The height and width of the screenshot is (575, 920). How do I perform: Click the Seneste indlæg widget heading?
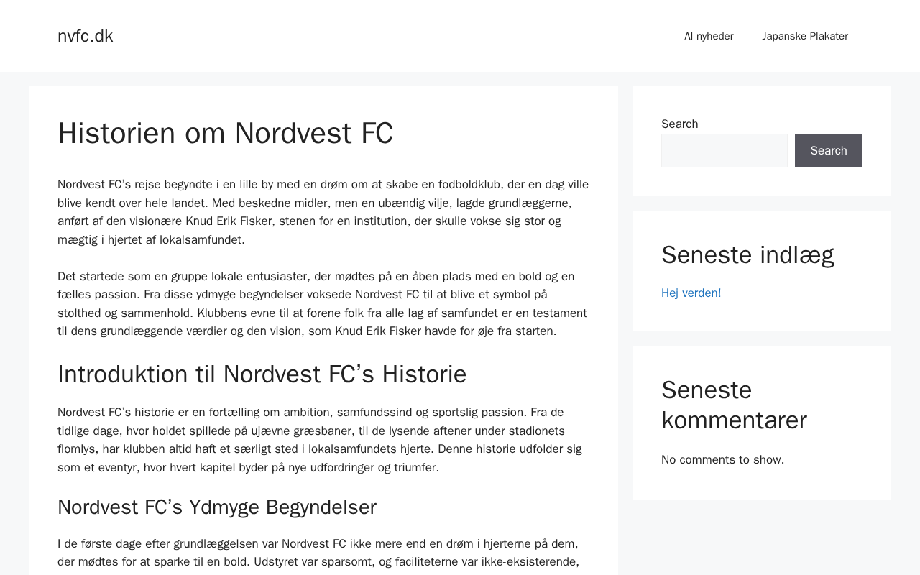[747, 255]
